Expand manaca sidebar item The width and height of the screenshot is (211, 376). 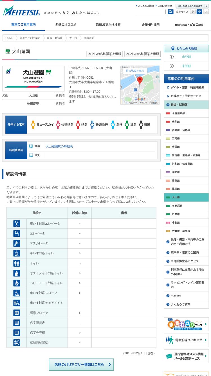187,296
